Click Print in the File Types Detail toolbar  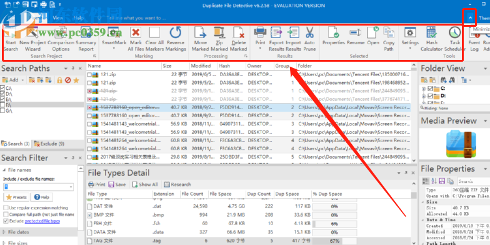pos(97,185)
